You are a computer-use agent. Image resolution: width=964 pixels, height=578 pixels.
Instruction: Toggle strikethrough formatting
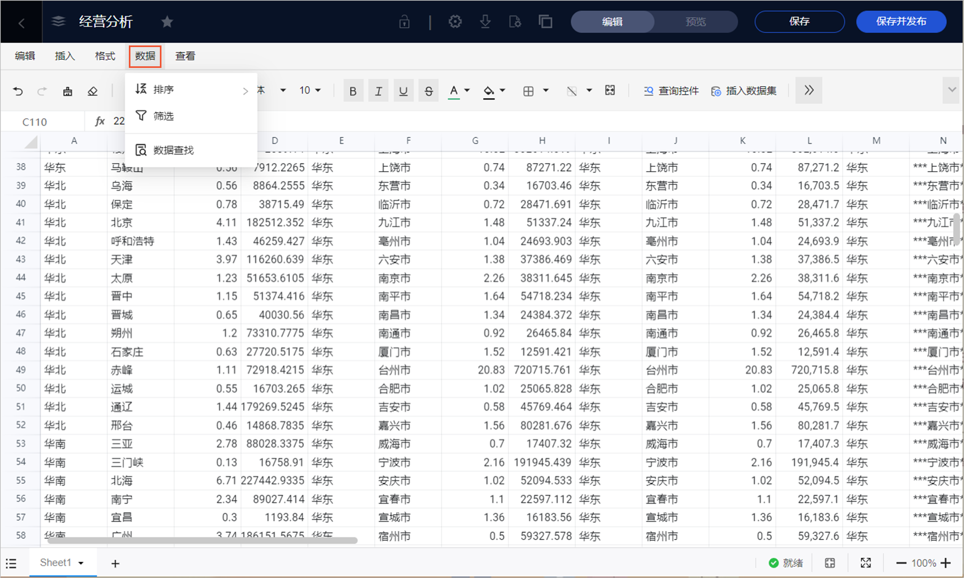(x=429, y=91)
